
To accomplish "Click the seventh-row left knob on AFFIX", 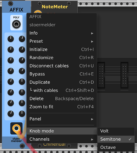I will 11,103.
